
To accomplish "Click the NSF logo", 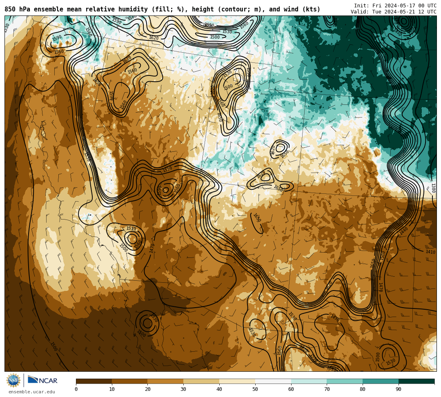I will 13,381.
